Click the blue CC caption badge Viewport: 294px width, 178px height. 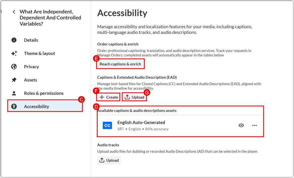(x=107, y=126)
